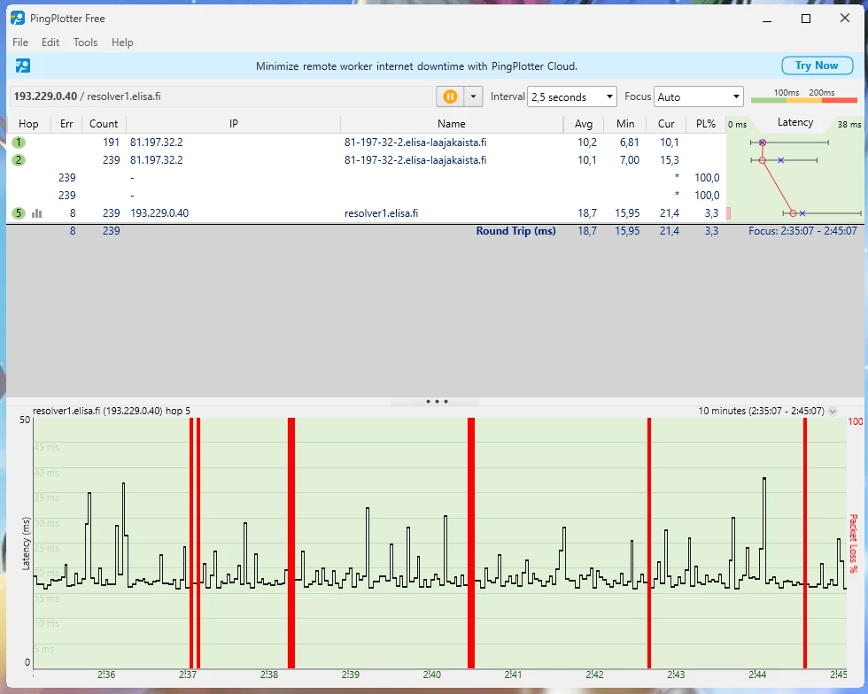
Task: Click the 100ms 200ms latency color scale
Action: pyautogui.click(x=804, y=96)
